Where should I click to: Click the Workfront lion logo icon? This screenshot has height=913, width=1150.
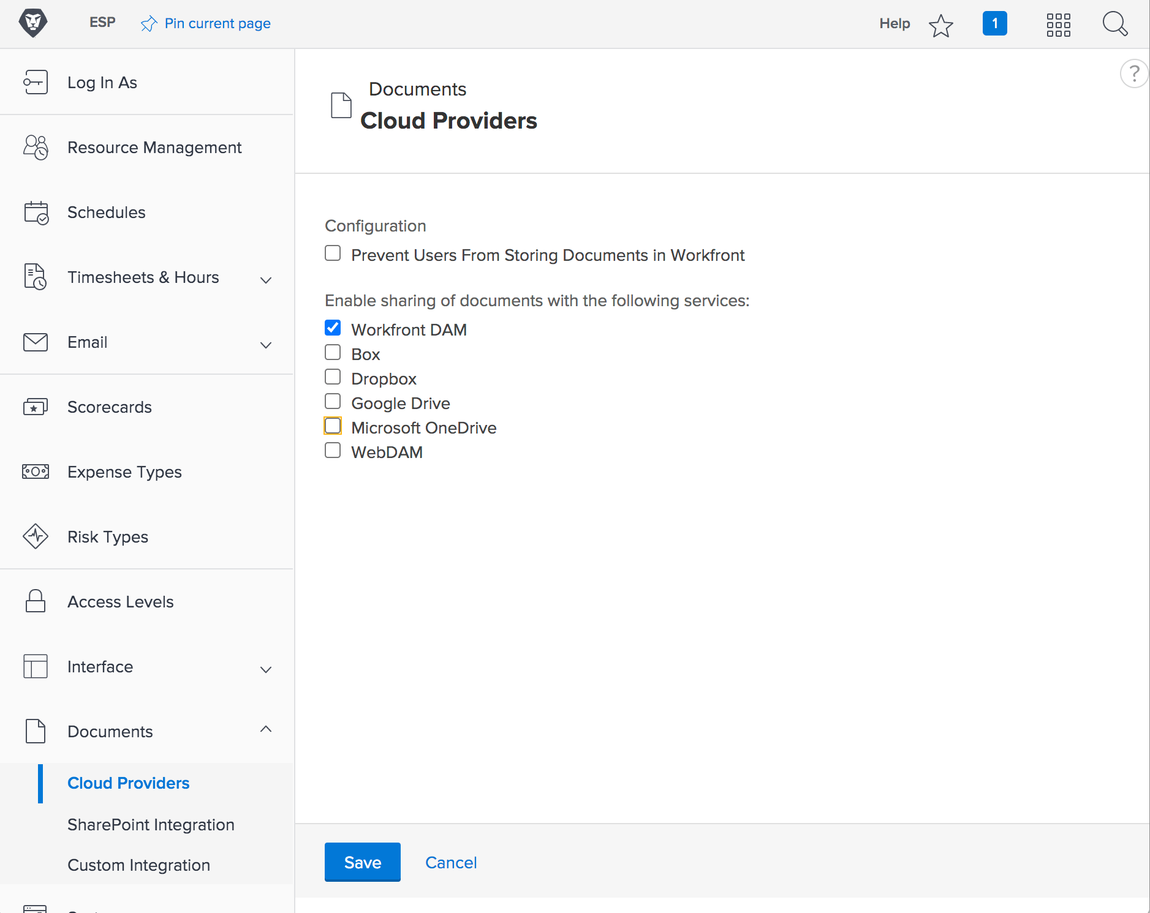(33, 23)
